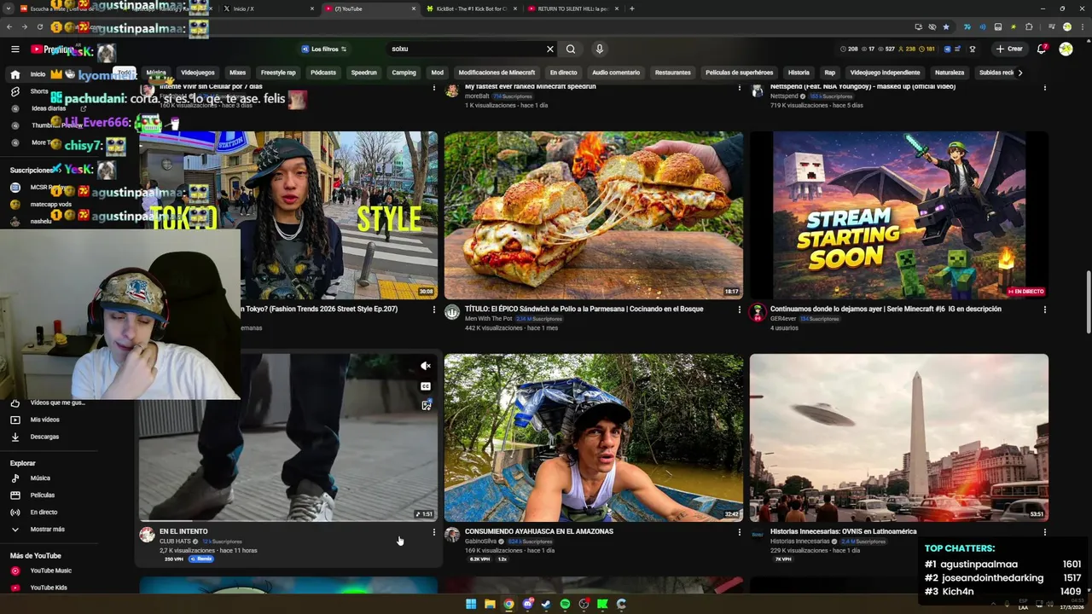This screenshot has height=614, width=1092.
Task: Open a new browser tab
Action: click(x=631, y=9)
